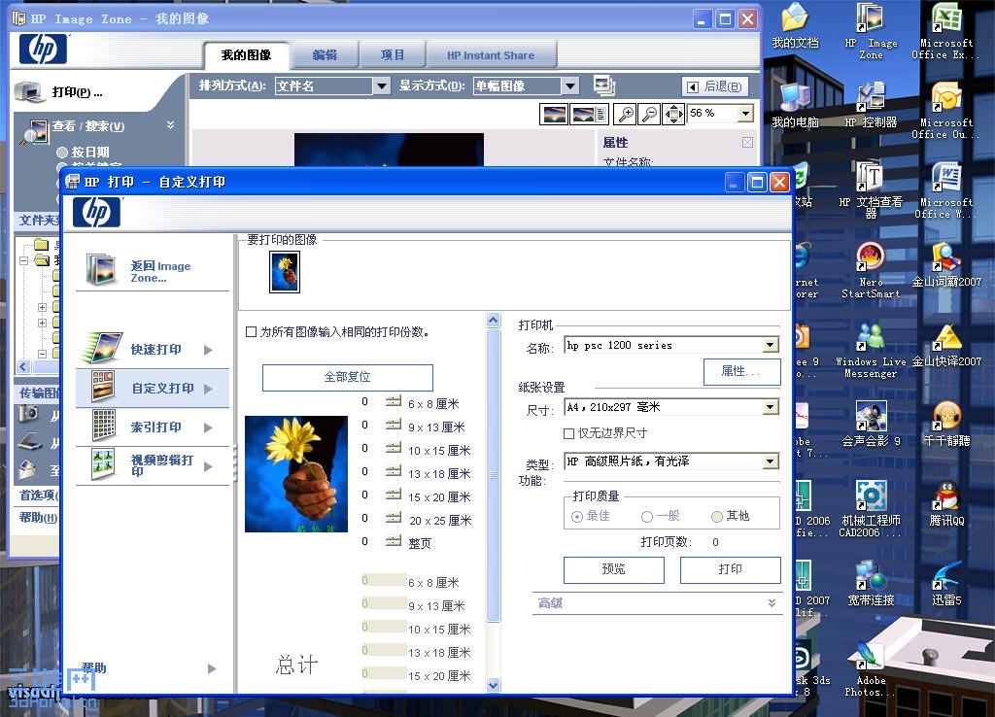
Task: Launch 千千静听 music player shortcut
Action: pyautogui.click(x=945, y=424)
